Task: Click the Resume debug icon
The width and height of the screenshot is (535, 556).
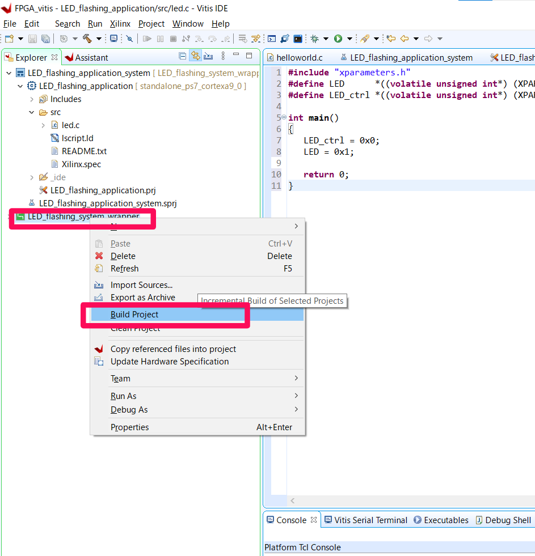Action: point(147,39)
